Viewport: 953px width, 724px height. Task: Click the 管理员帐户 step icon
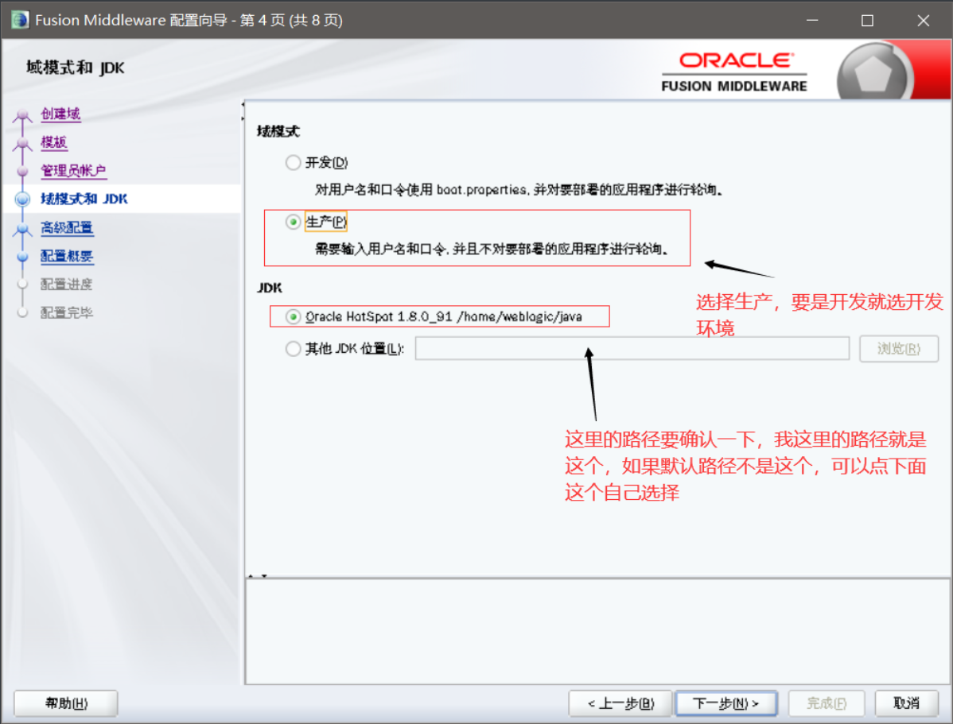[24, 170]
